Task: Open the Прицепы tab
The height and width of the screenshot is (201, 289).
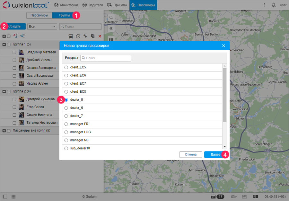Action: (117, 5)
